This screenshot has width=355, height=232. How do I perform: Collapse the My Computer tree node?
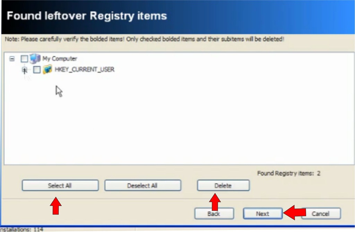tap(12, 59)
